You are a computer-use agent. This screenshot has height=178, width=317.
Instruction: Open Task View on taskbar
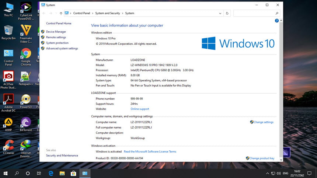click(39, 173)
